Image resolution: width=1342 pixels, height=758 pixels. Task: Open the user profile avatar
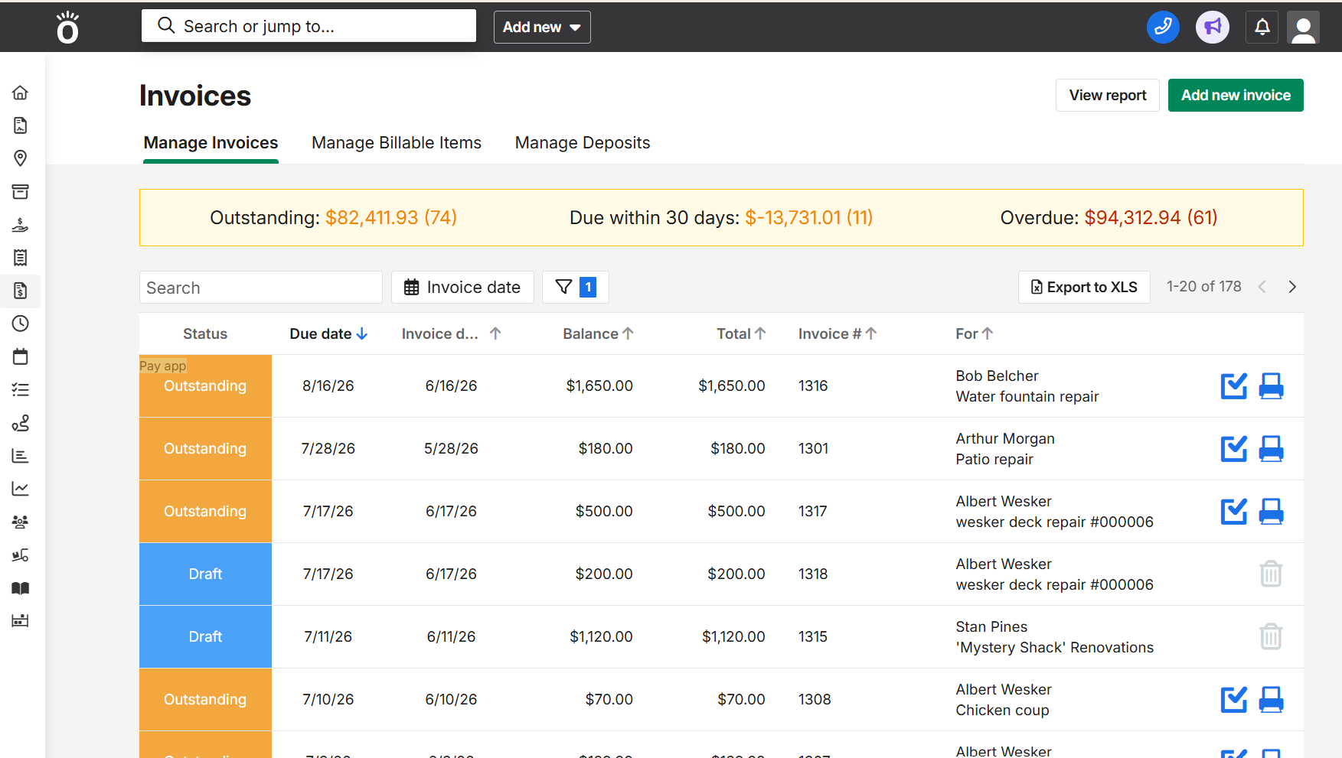point(1303,28)
